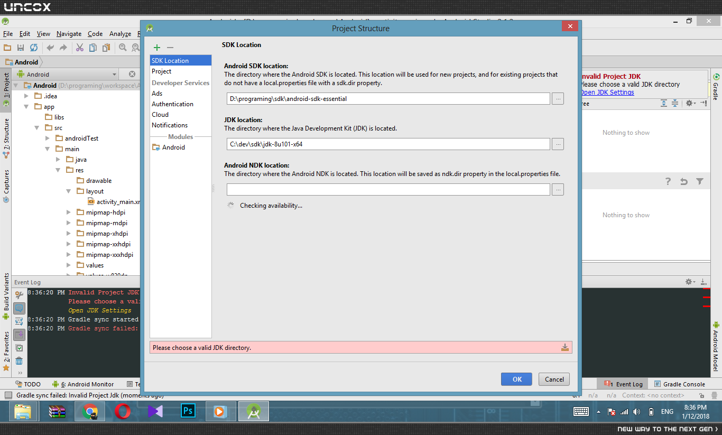Open the Android Monitor tool window tab

(x=83, y=384)
